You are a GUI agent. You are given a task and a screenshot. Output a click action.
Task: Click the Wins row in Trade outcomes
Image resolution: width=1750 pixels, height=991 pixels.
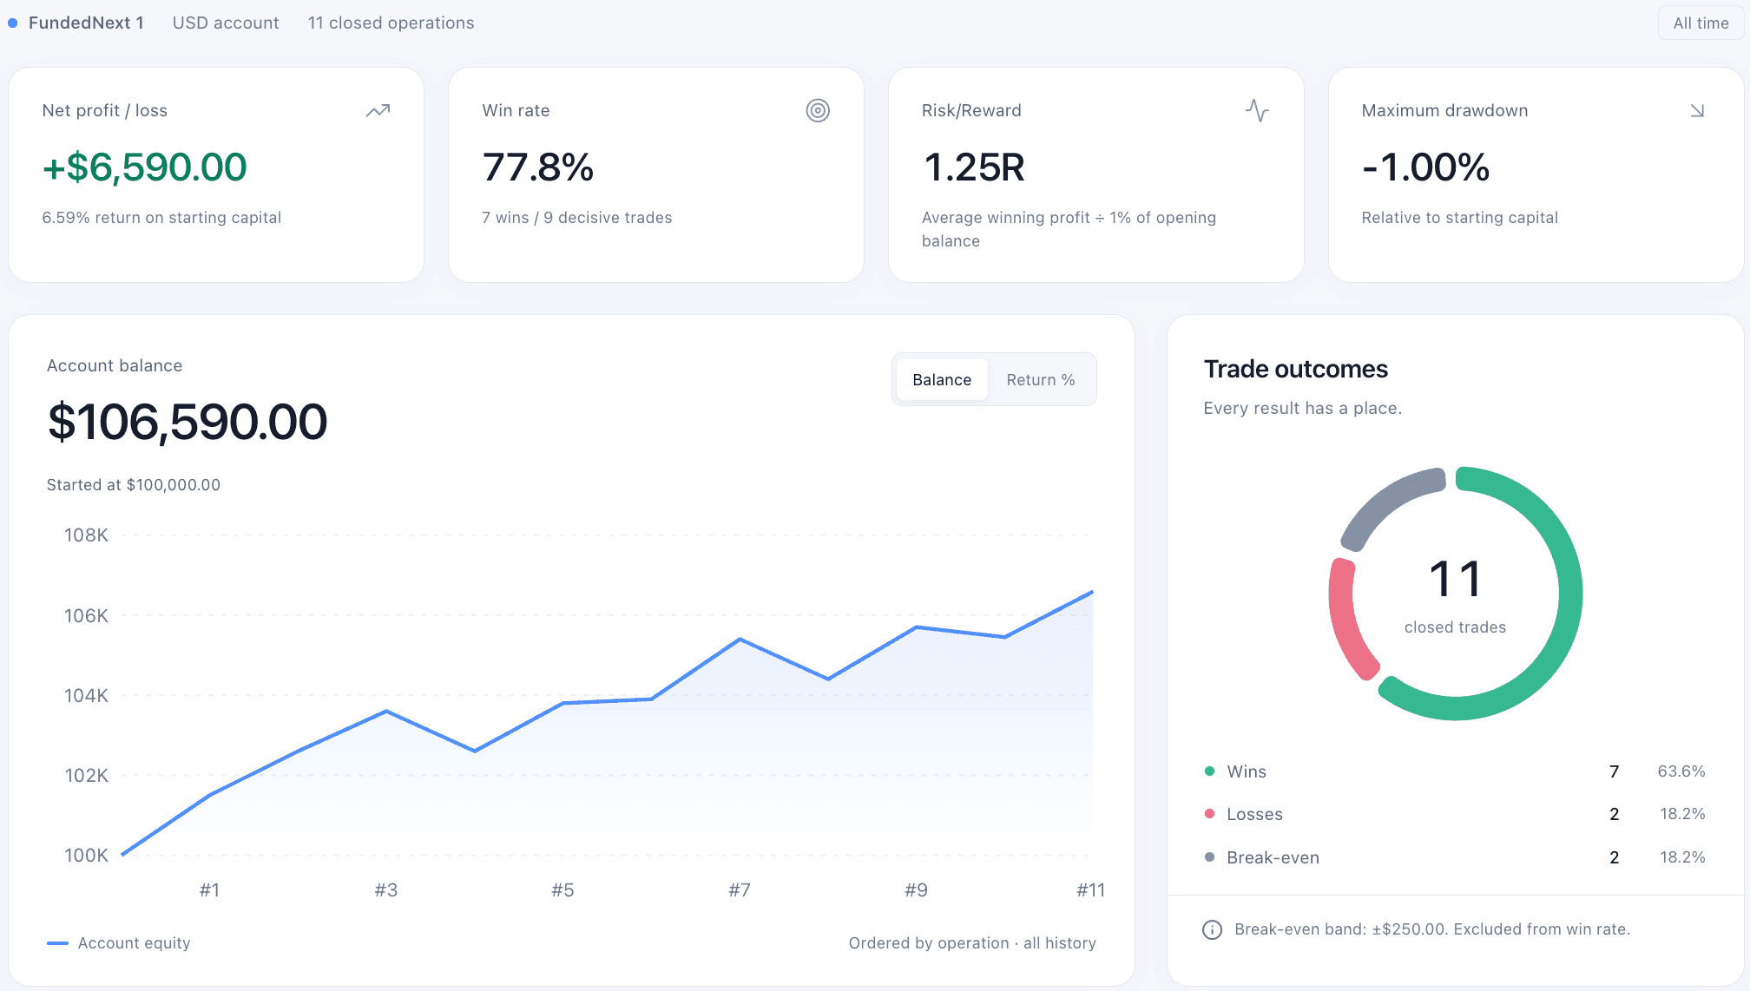[1455, 771]
